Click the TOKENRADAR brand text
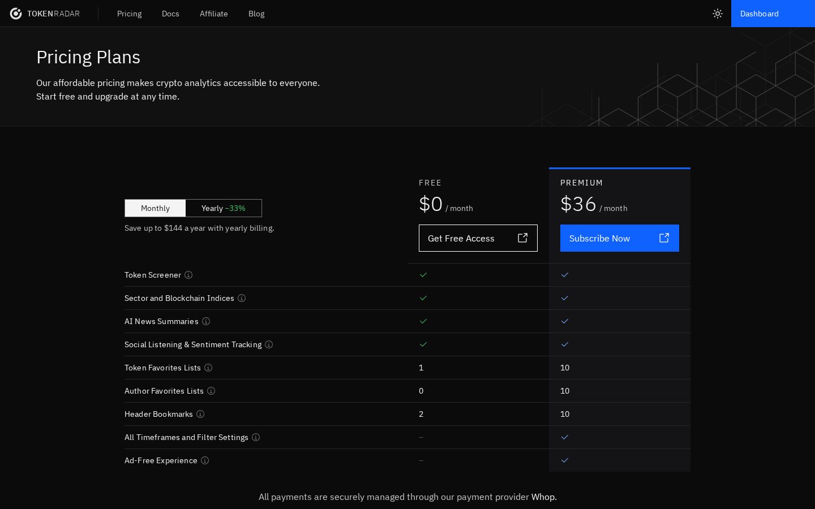This screenshot has height=509, width=815. point(53,14)
